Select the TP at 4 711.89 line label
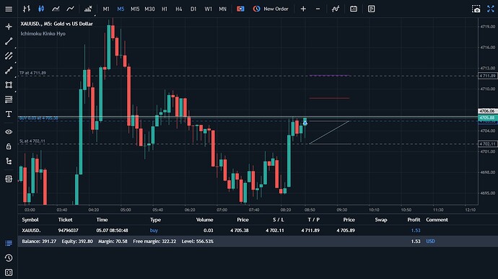 pyautogui.click(x=32, y=73)
